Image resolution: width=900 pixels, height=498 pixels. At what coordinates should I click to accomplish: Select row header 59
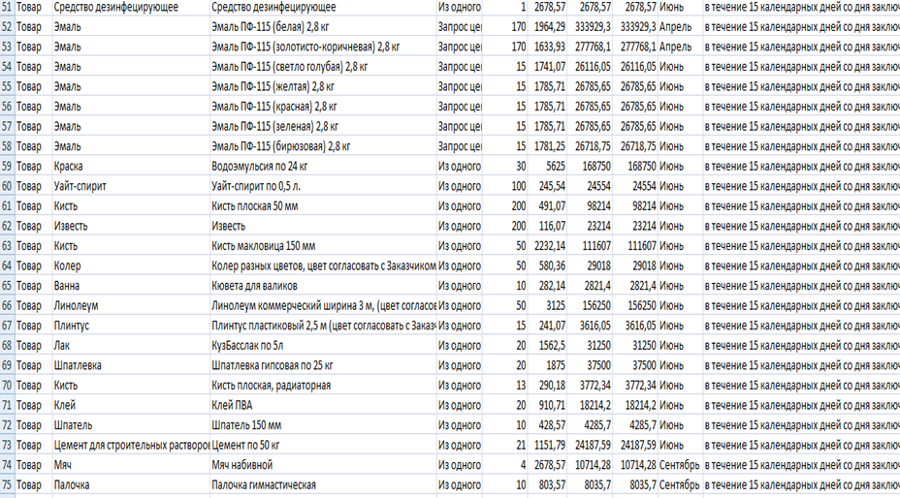pyautogui.click(x=7, y=167)
